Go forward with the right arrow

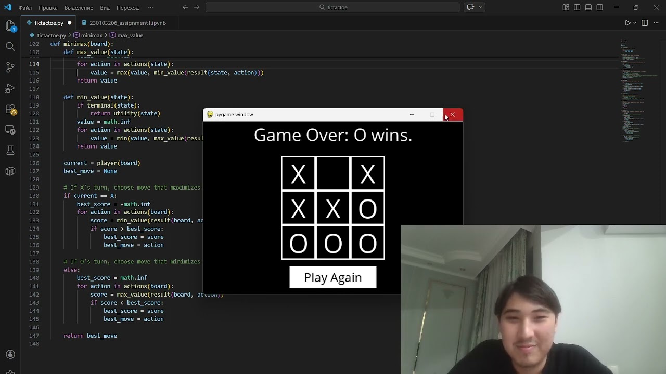[x=197, y=7]
